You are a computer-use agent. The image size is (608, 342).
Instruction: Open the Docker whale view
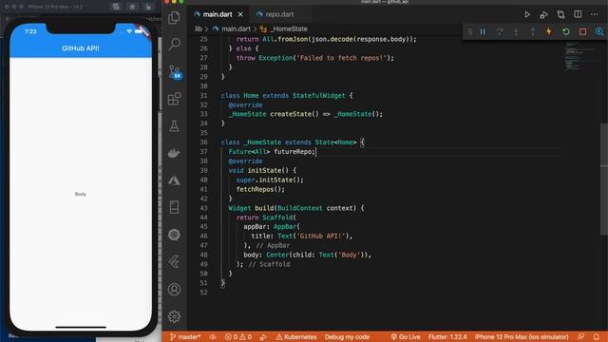(x=174, y=153)
